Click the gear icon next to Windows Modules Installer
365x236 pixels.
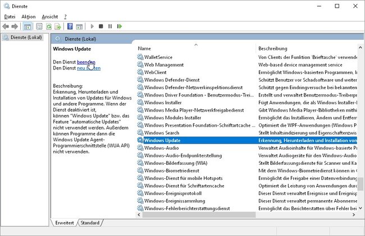(x=140, y=118)
